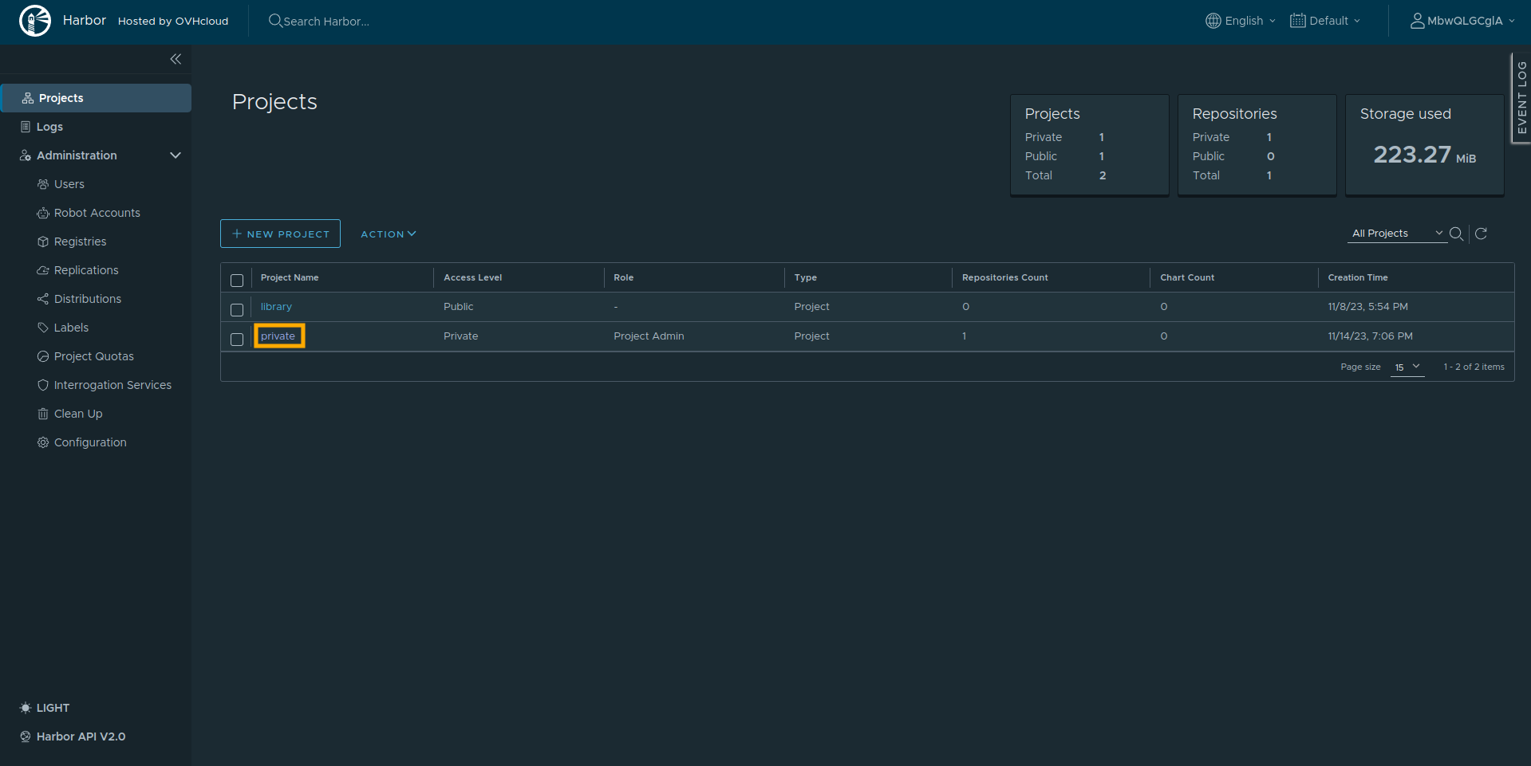This screenshot has width=1531, height=766.
Task: Click the Interrogation Services shield icon
Action: click(x=43, y=385)
